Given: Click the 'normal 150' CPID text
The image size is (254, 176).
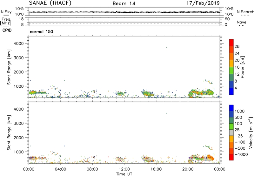Looking at the screenshot, I should coord(42,31).
